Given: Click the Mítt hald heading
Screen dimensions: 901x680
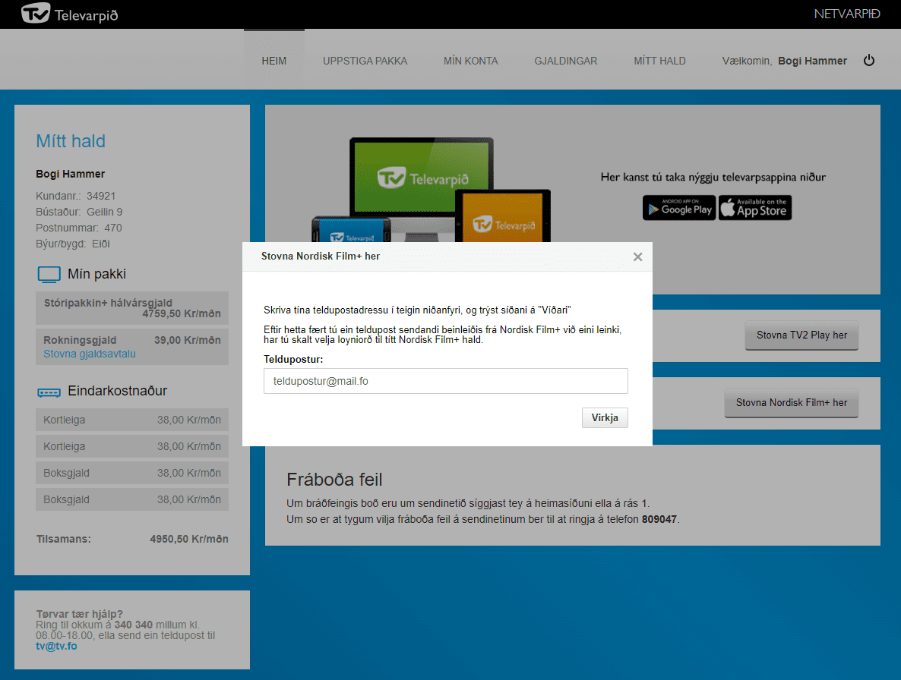Looking at the screenshot, I should tap(71, 141).
